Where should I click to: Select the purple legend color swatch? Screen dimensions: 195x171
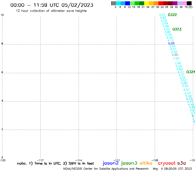tap(175, 3)
